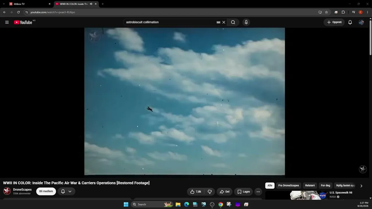The height and width of the screenshot is (209, 372).
Task: Open notification settings dropdown for DroneScapes
Action: click(x=66, y=191)
